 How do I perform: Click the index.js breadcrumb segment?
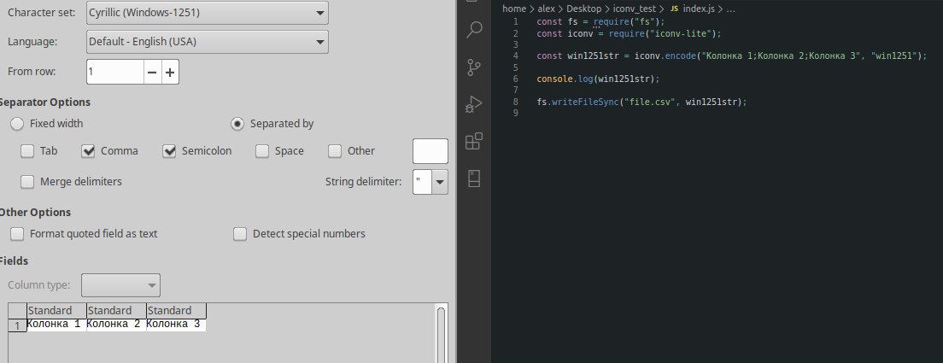tap(700, 9)
